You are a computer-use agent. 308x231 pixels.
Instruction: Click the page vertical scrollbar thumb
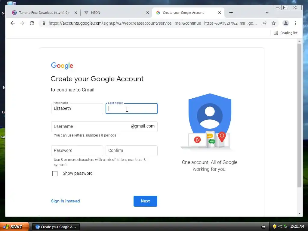[x=299, y=115]
